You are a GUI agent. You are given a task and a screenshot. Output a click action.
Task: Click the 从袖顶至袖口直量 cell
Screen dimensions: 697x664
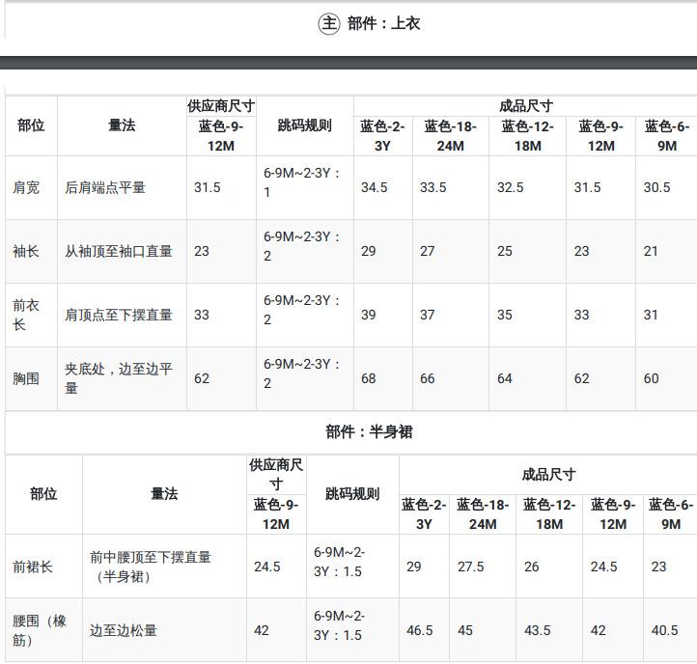[x=119, y=251]
